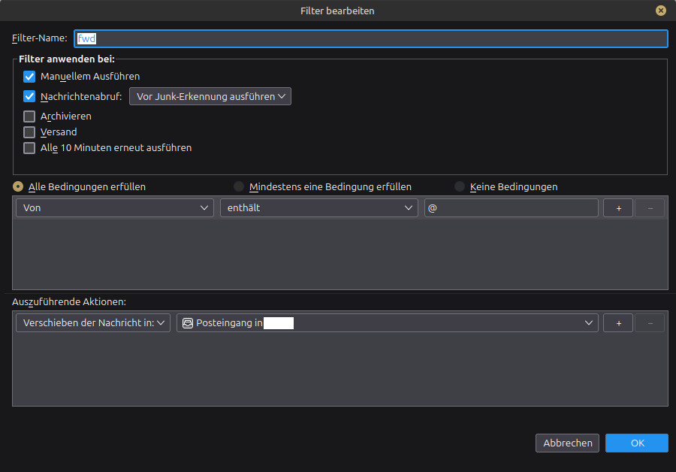This screenshot has height=472, width=676.
Task: Click minus button in the action row
Action: point(650,322)
